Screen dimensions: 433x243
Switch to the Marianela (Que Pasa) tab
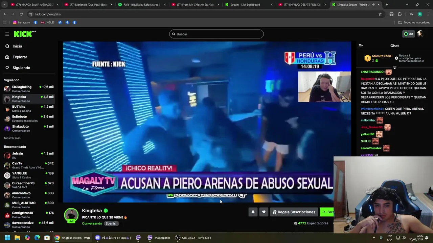click(88, 5)
